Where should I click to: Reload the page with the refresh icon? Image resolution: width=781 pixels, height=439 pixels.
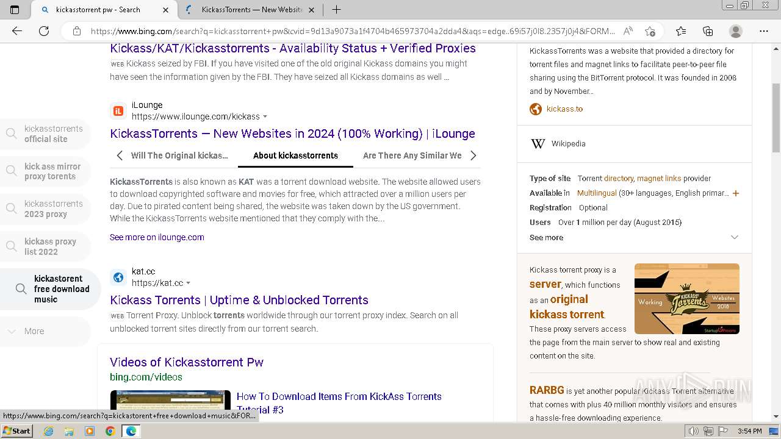tap(44, 31)
